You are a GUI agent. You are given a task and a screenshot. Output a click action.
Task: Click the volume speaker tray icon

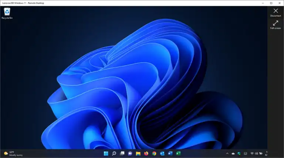coord(256,154)
